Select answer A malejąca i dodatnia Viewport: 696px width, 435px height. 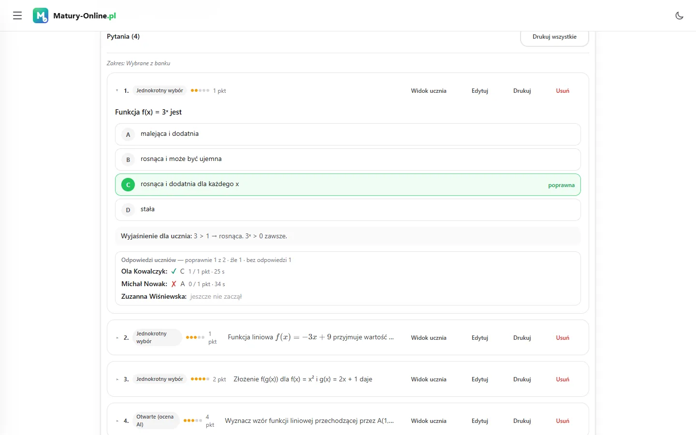coord(348,134)
